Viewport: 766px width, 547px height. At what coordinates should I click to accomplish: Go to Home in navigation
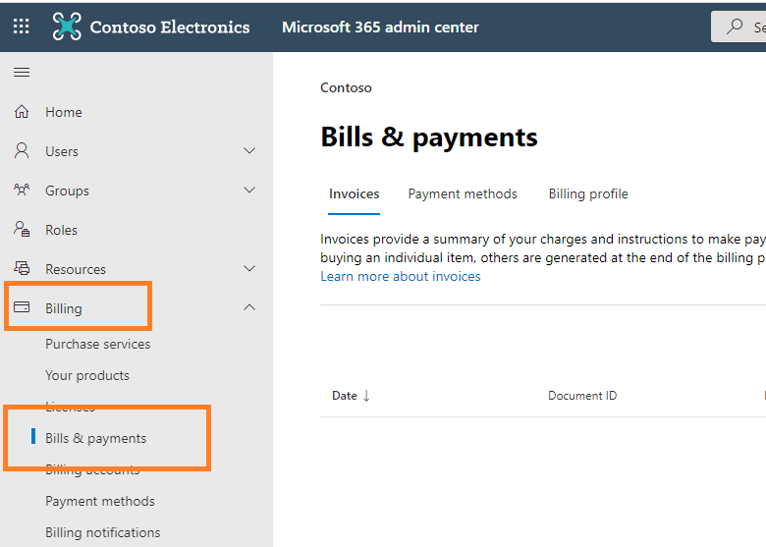(64, 112)
